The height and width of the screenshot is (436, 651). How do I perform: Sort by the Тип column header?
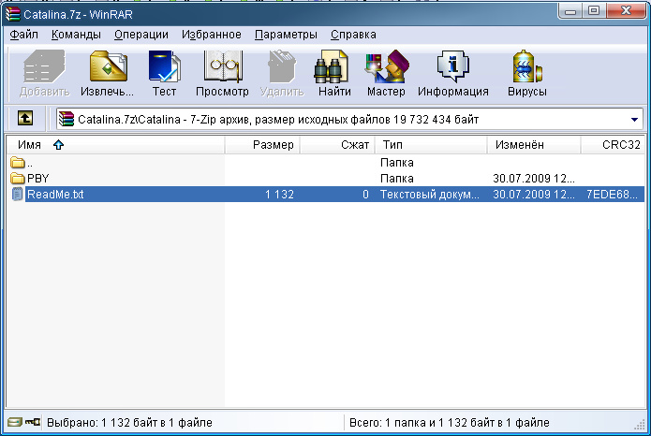pyautogui.click(x=431, y=145)
